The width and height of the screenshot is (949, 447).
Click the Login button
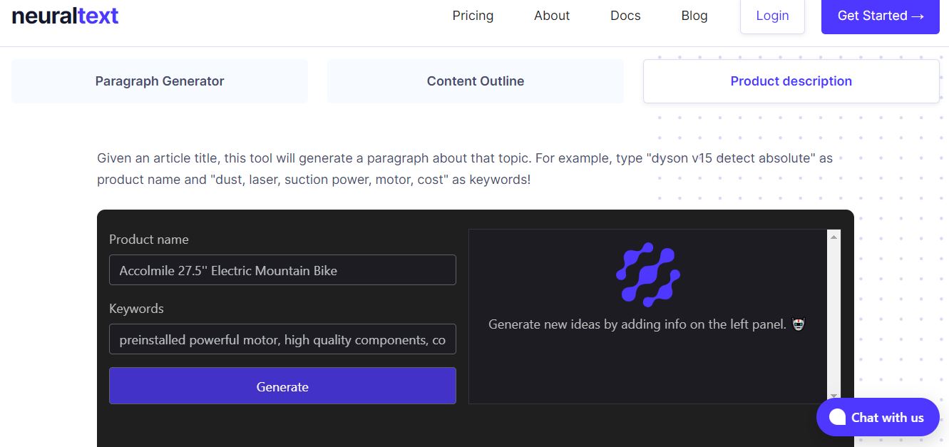tap(772, 16)
